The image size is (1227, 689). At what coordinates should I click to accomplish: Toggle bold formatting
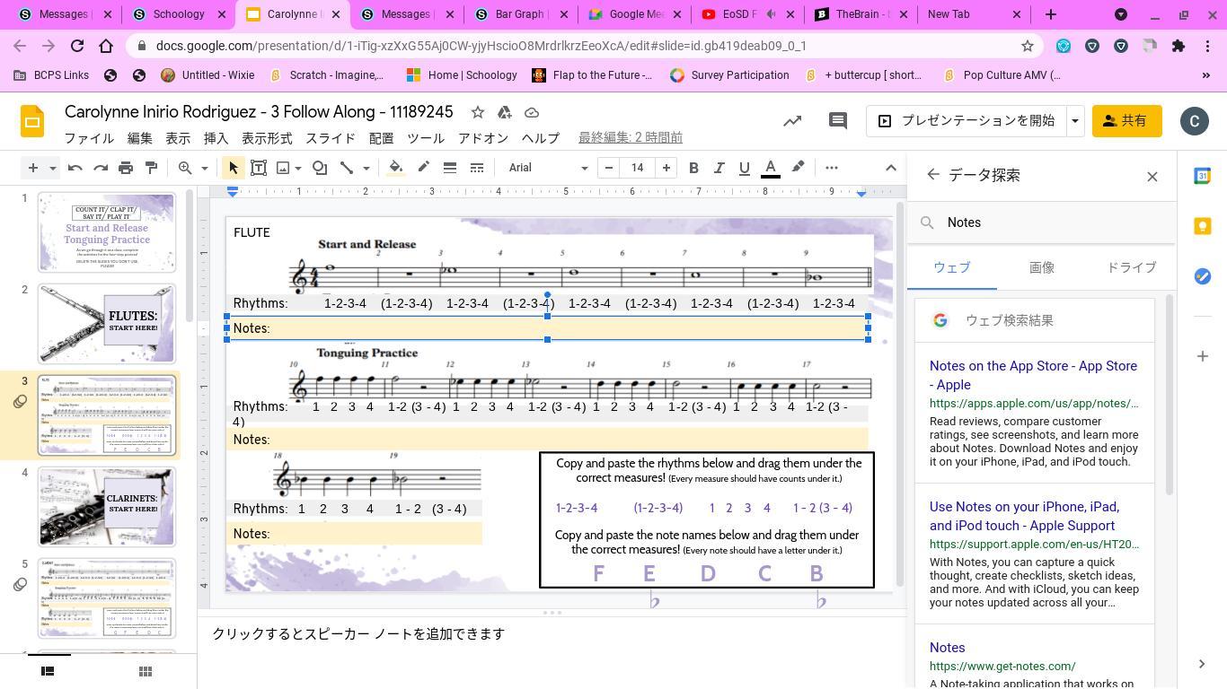693,168
